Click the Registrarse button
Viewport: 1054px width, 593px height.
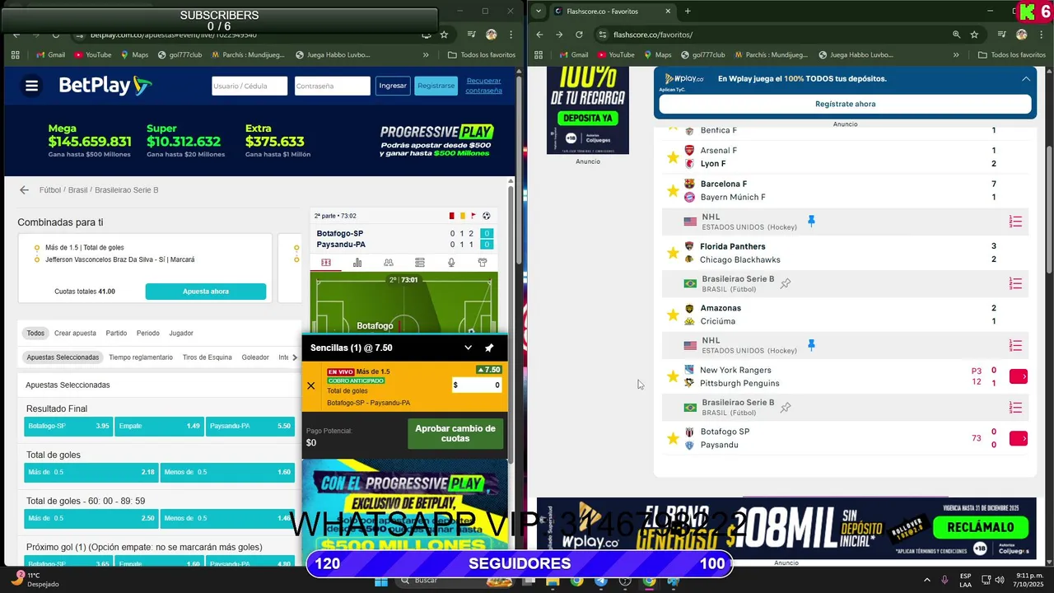(x=436, y=86)
